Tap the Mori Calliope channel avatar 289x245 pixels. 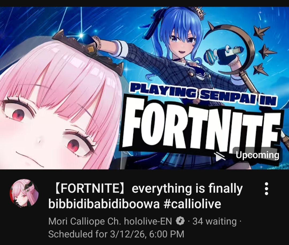coord(24,193)
